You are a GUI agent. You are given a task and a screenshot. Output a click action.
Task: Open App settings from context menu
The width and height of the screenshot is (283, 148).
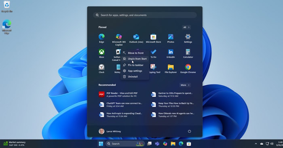coord(135,71)
